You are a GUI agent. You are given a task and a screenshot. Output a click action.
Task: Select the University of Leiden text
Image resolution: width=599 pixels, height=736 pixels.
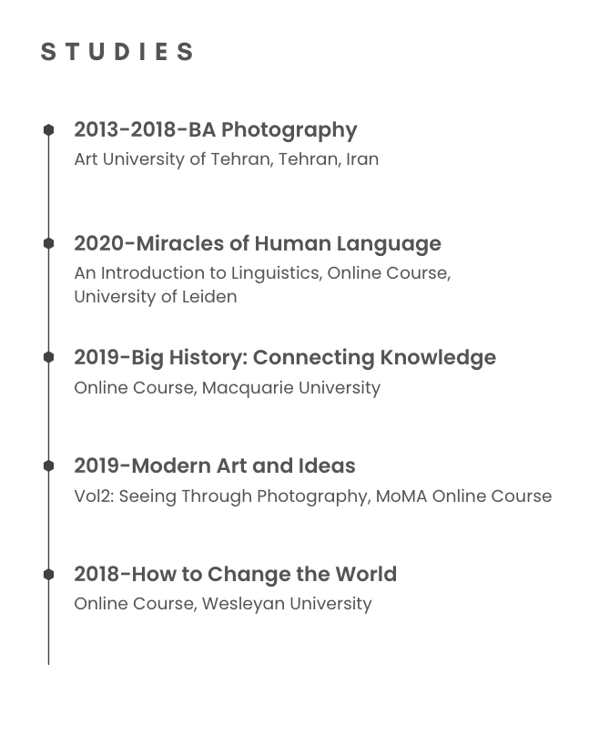(155, 297)
